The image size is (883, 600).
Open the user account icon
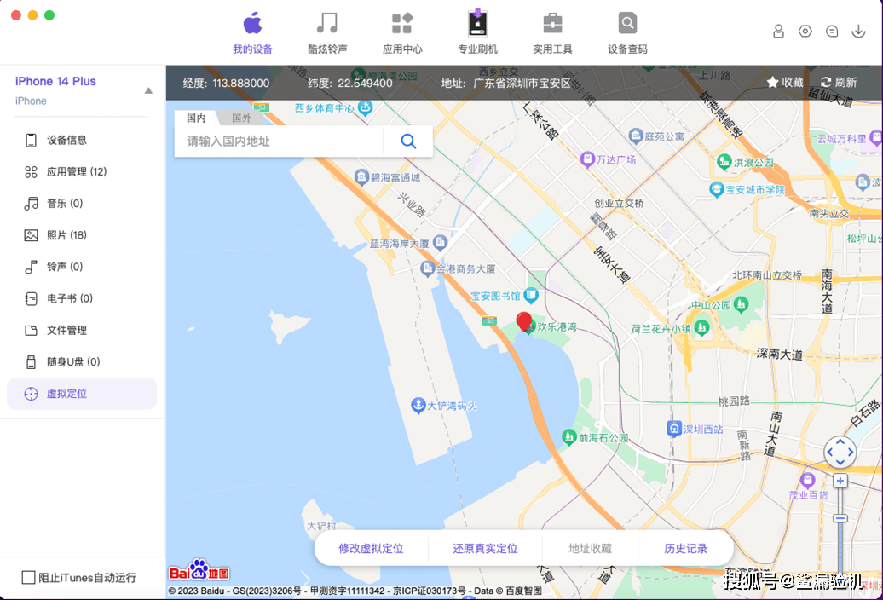(x=778, y=31)
